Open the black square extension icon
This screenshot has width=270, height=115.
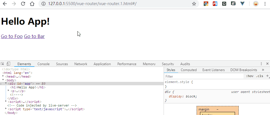(x=224, y=4)
